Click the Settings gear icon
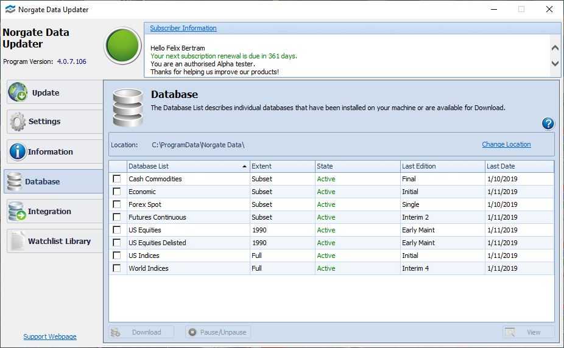 point(18,122)
